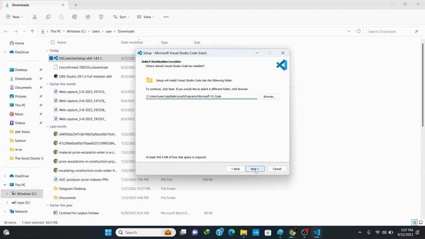This screenshot has width=425, height=239.
Task: Click the Delete trash icon in Explorer
Action: tap(101, 17)
